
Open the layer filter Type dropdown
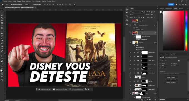[x=135, y=12]
